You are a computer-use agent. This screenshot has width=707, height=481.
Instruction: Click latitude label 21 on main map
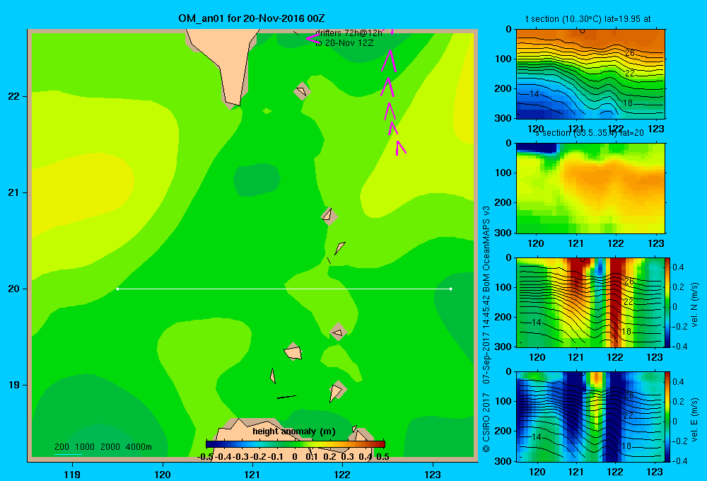[x=13, y=192]
